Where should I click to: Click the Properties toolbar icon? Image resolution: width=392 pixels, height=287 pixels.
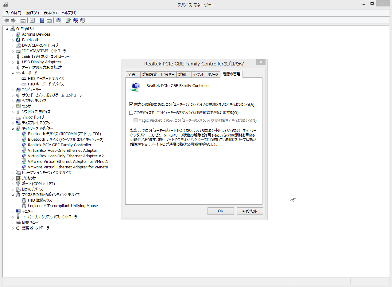[32, 21]
